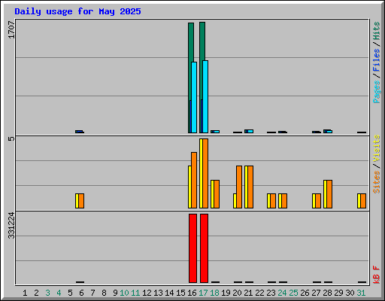Click green day label '17' on the x-axis
The height and width of the screenshot is (301, 385).
pos(203,293)
